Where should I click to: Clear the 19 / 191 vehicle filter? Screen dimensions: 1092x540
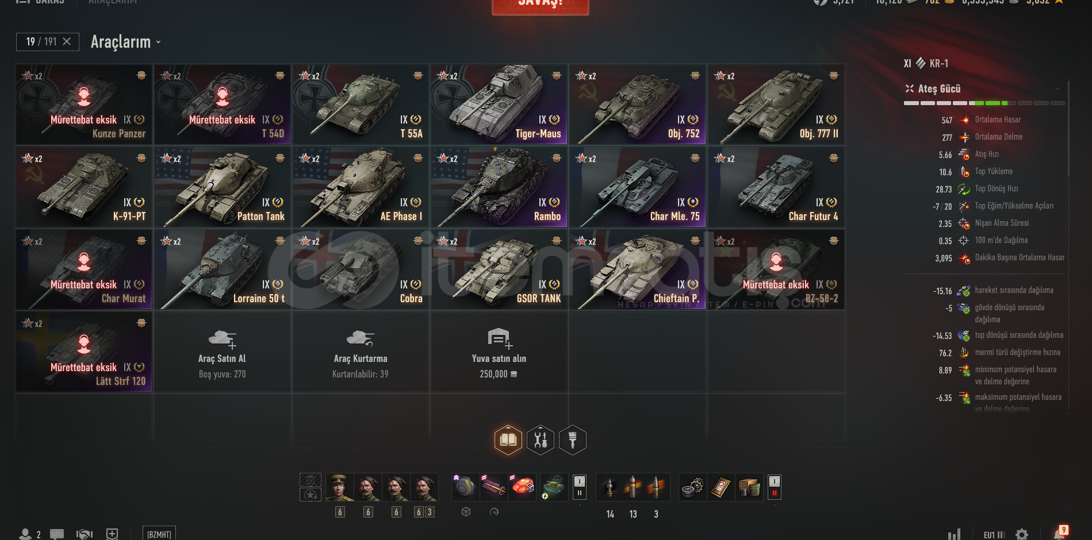pos(67,41)
